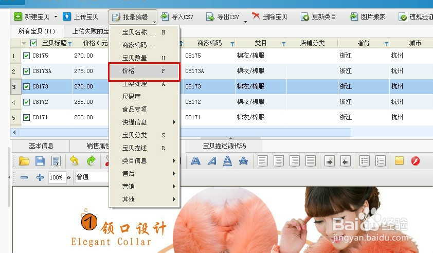Expand 营销 submenu
This screenshot has height=253, width=433.
[145, 187]
